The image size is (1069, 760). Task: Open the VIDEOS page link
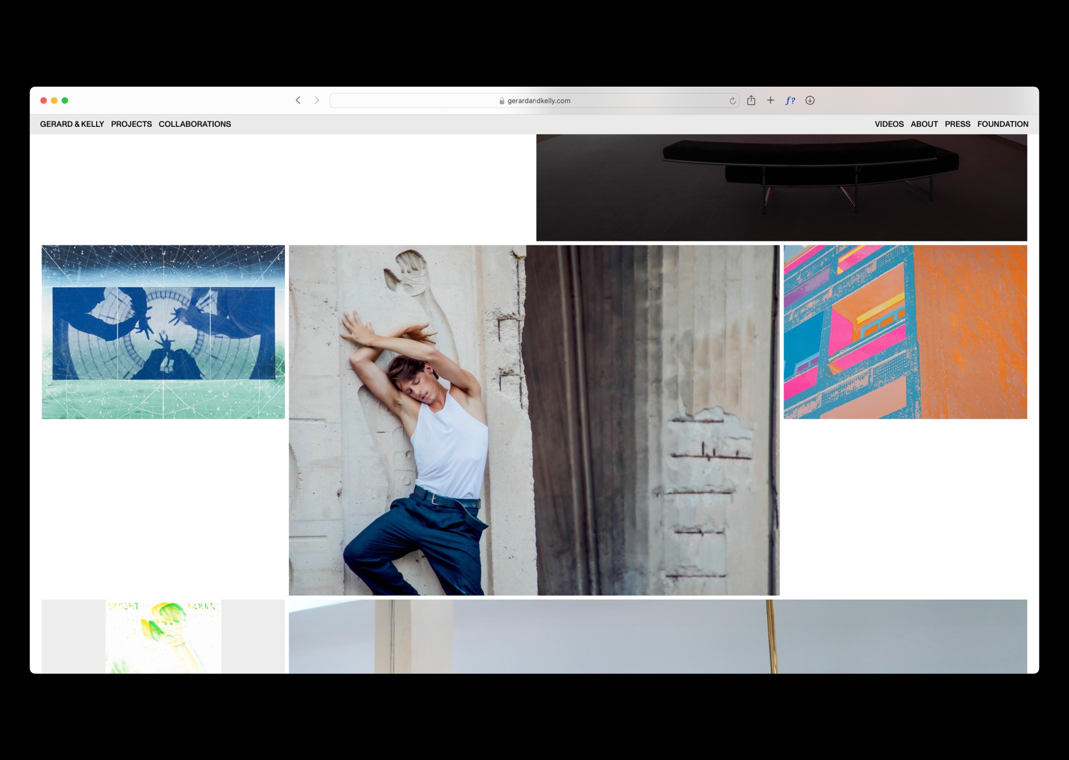(889, 124)
